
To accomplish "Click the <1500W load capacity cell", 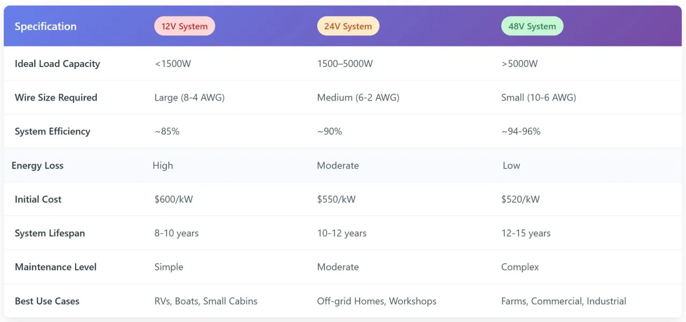I will [x=173, y=64].
